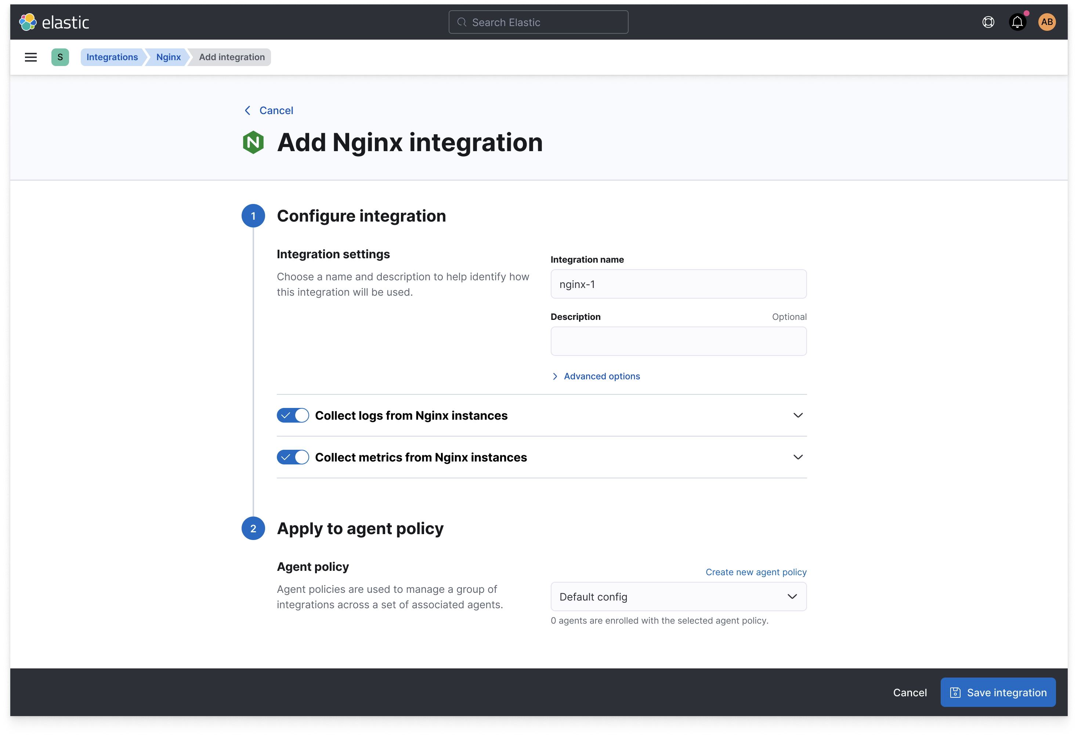Image resolution: width=1078 pixels, height=737 pixels.
Task: Open the AB user avatar menu
Action: 1047,21
